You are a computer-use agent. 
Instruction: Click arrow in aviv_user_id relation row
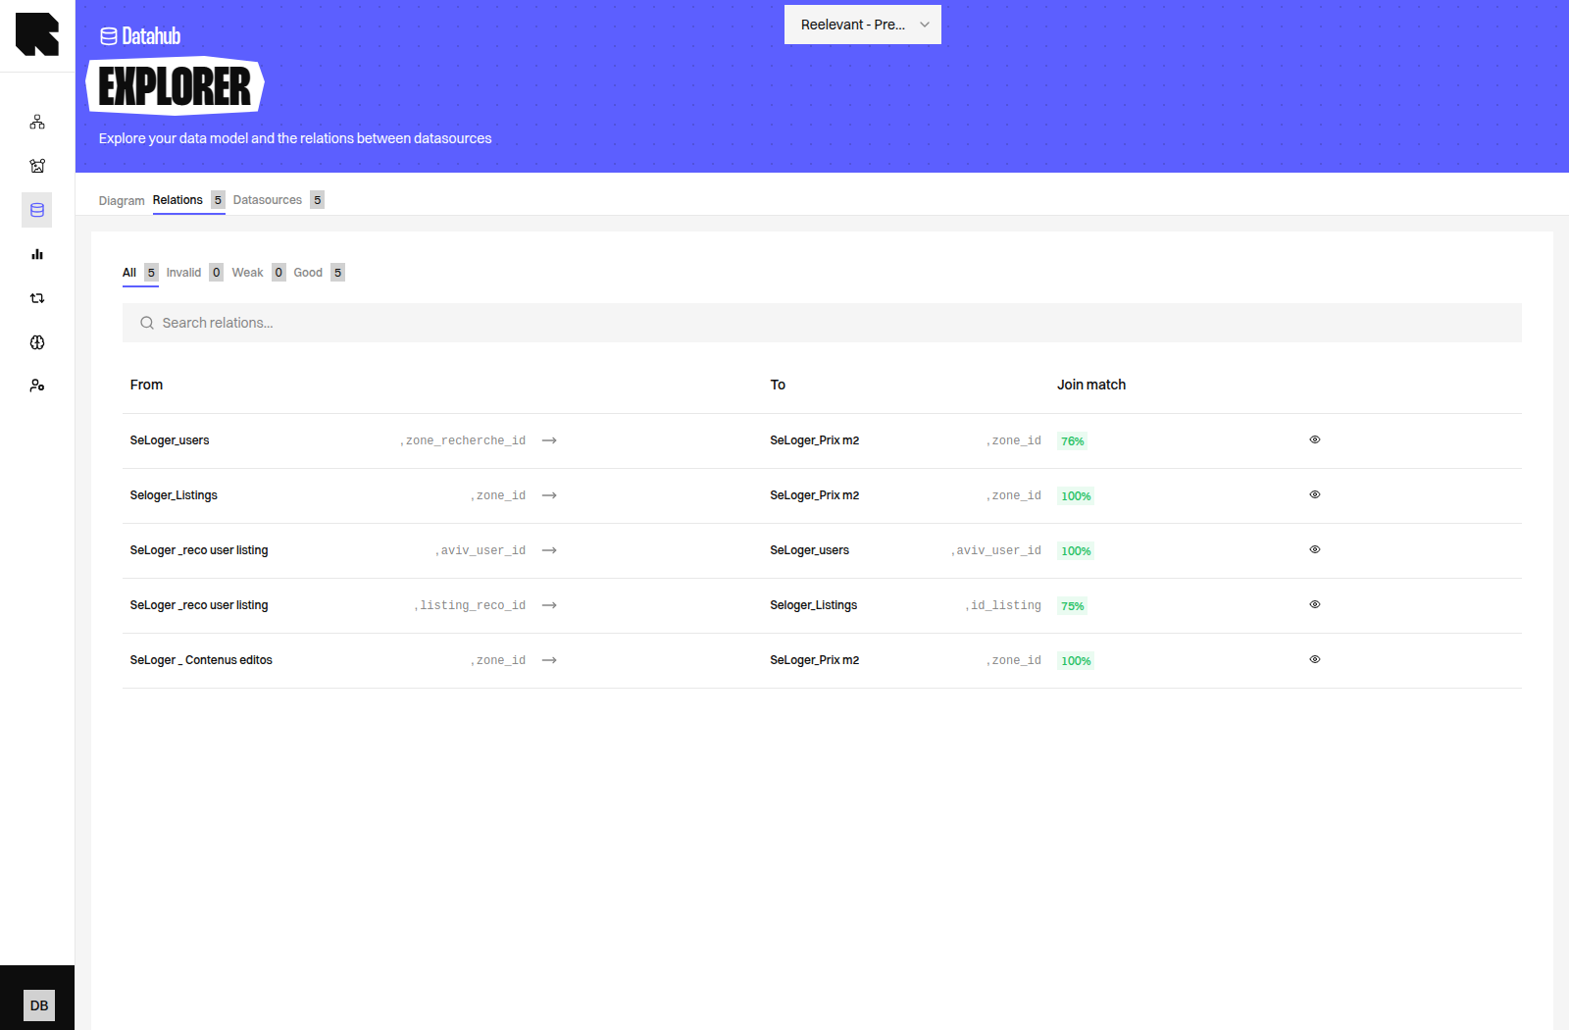(549, 550)
